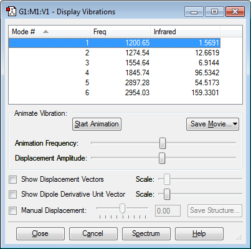Click the manual displacement value field
The height and width of the screenshot is (249, 251).
point(168,211)
